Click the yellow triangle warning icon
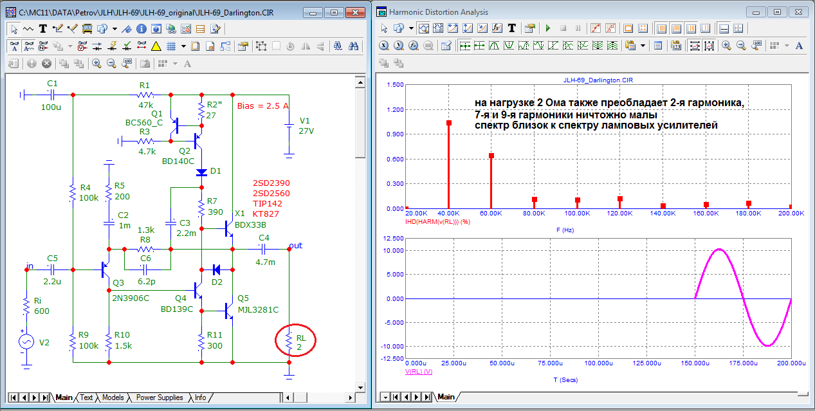The width and height of the screenshot is (815, 411). click(x=156, y=46)
